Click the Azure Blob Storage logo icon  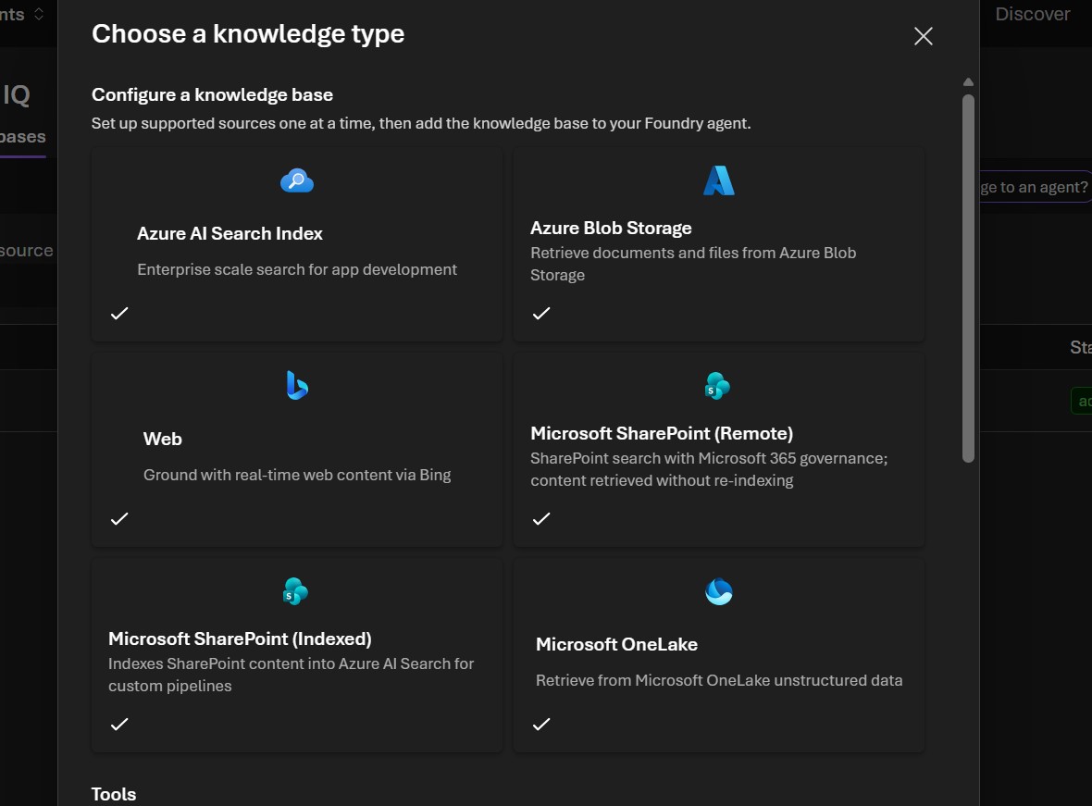click(x=718, y=180)
